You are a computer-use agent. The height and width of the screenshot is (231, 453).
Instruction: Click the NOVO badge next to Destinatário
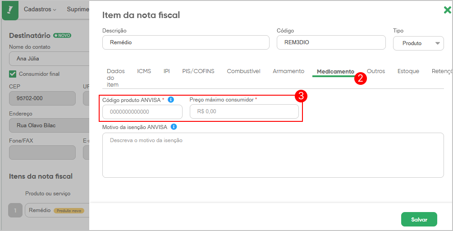[x=62, y=36]
